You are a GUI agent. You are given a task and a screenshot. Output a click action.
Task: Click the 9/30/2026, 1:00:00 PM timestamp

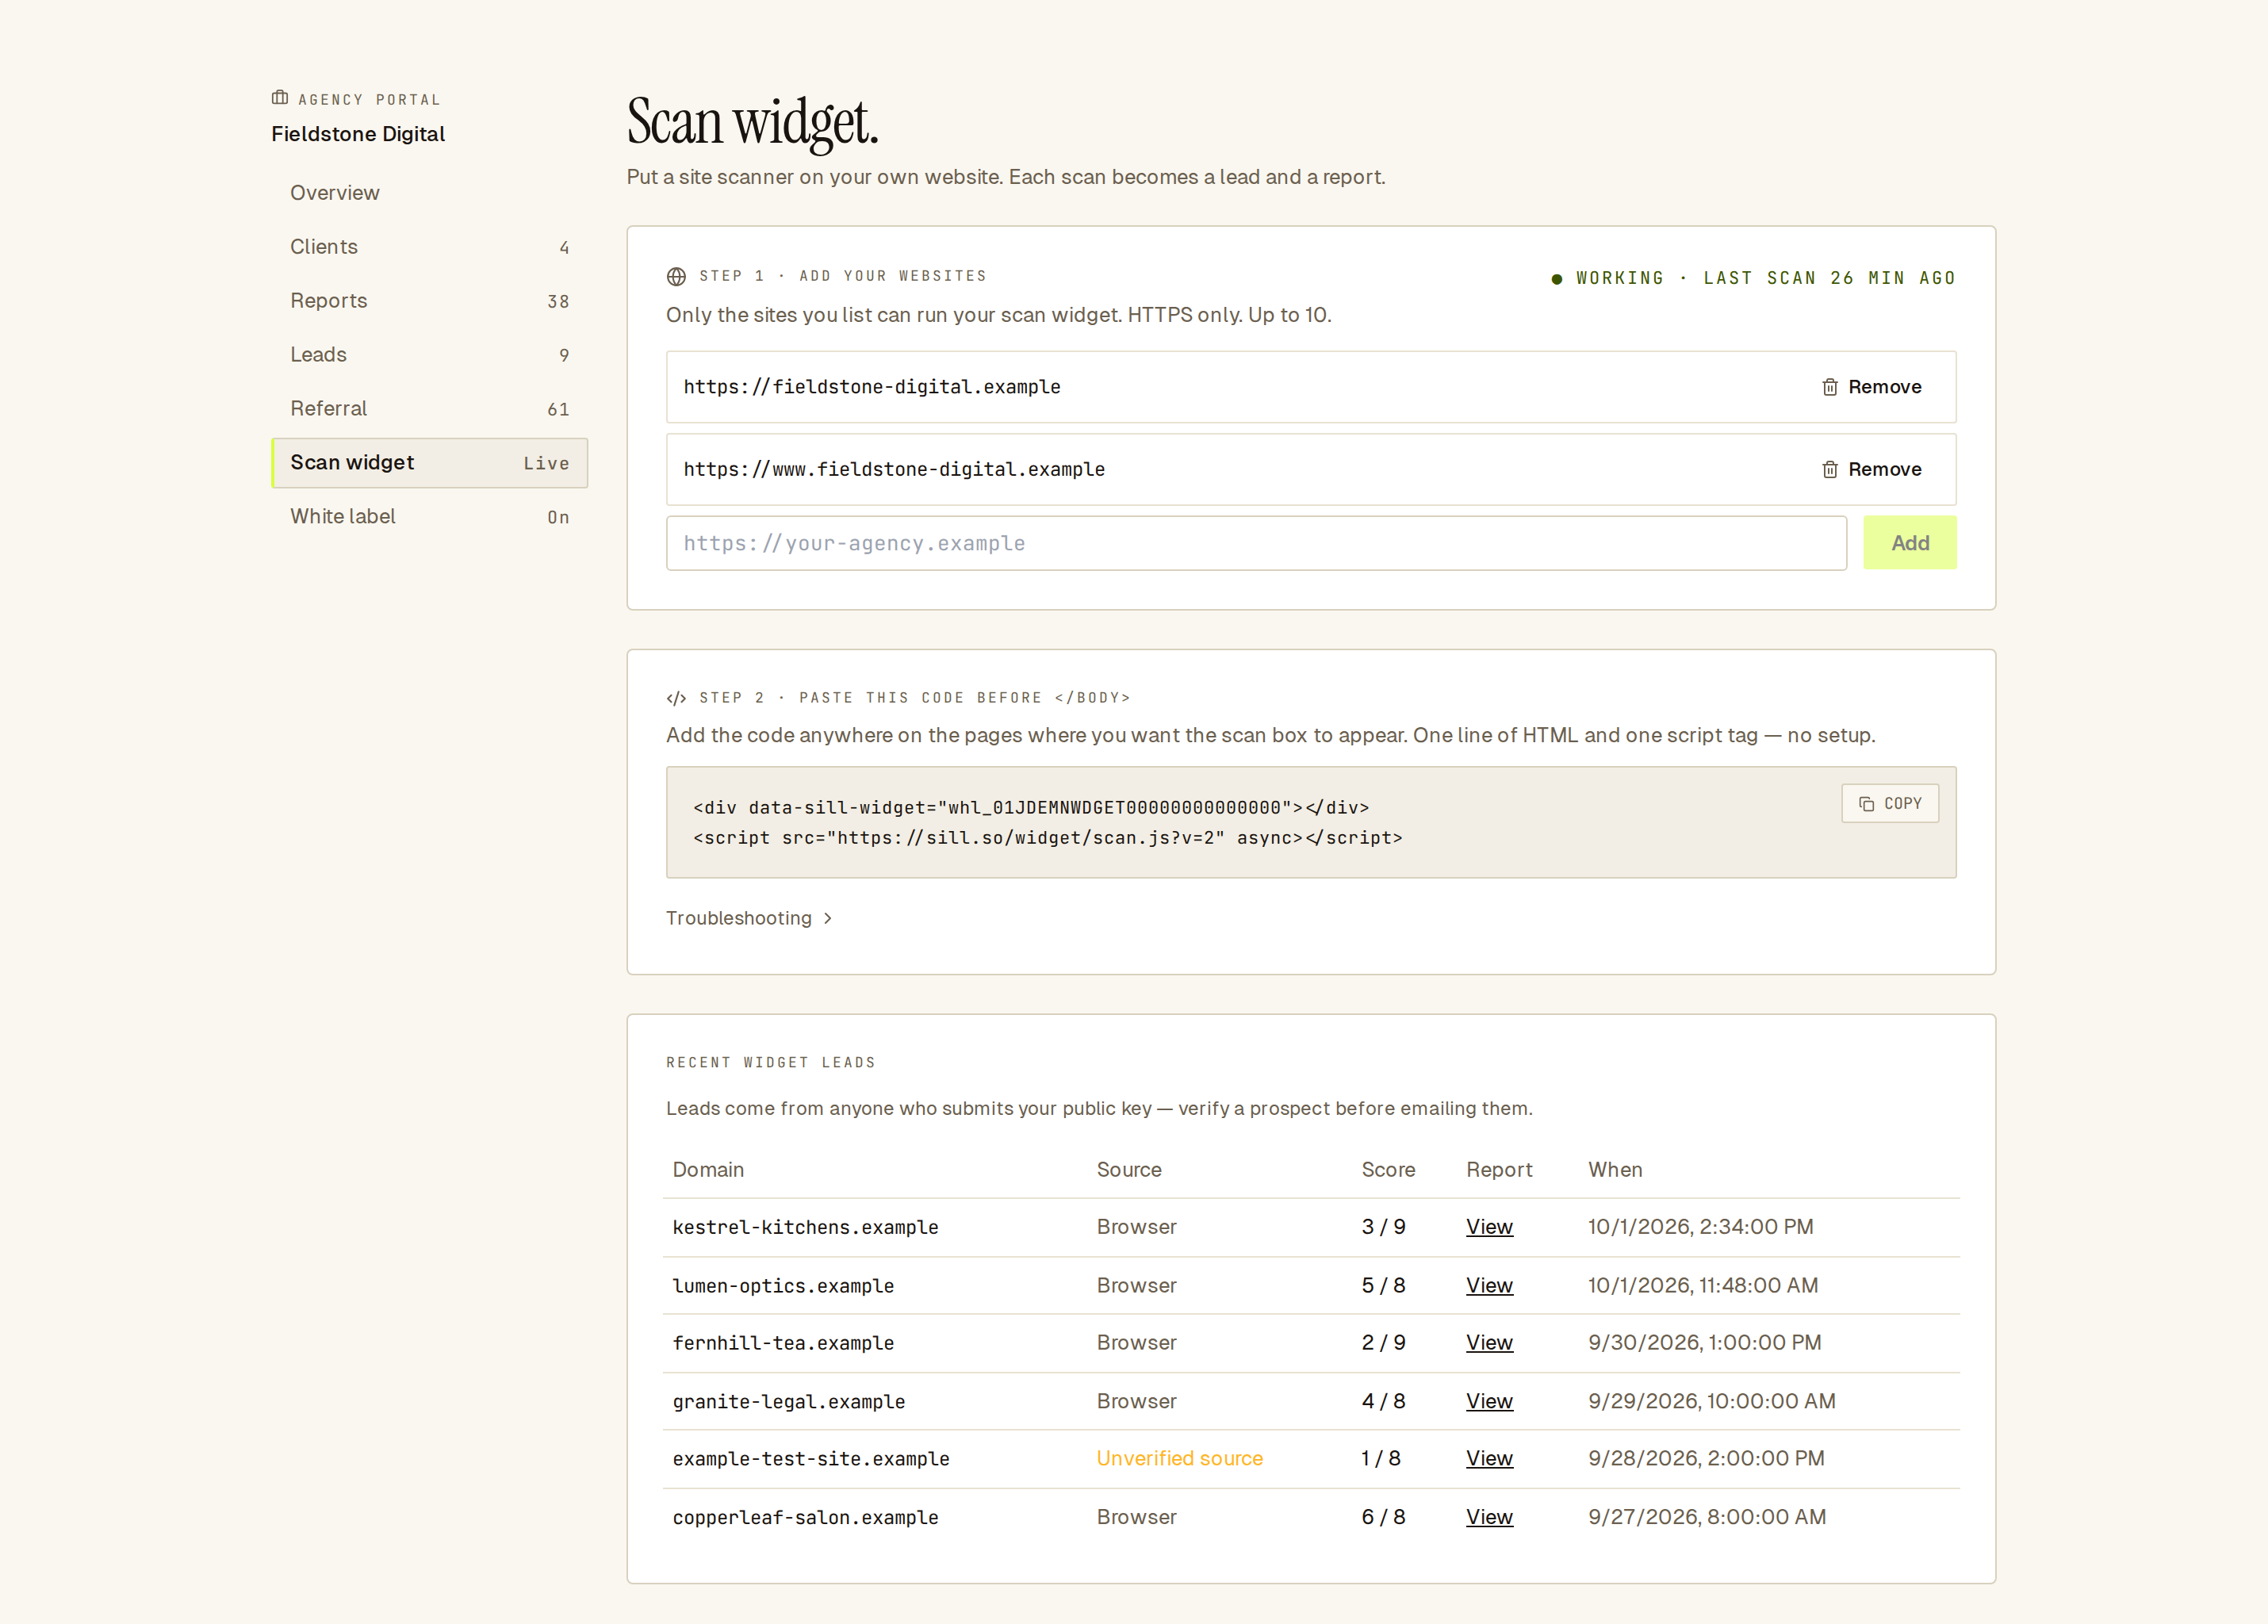[1704, 1343]
